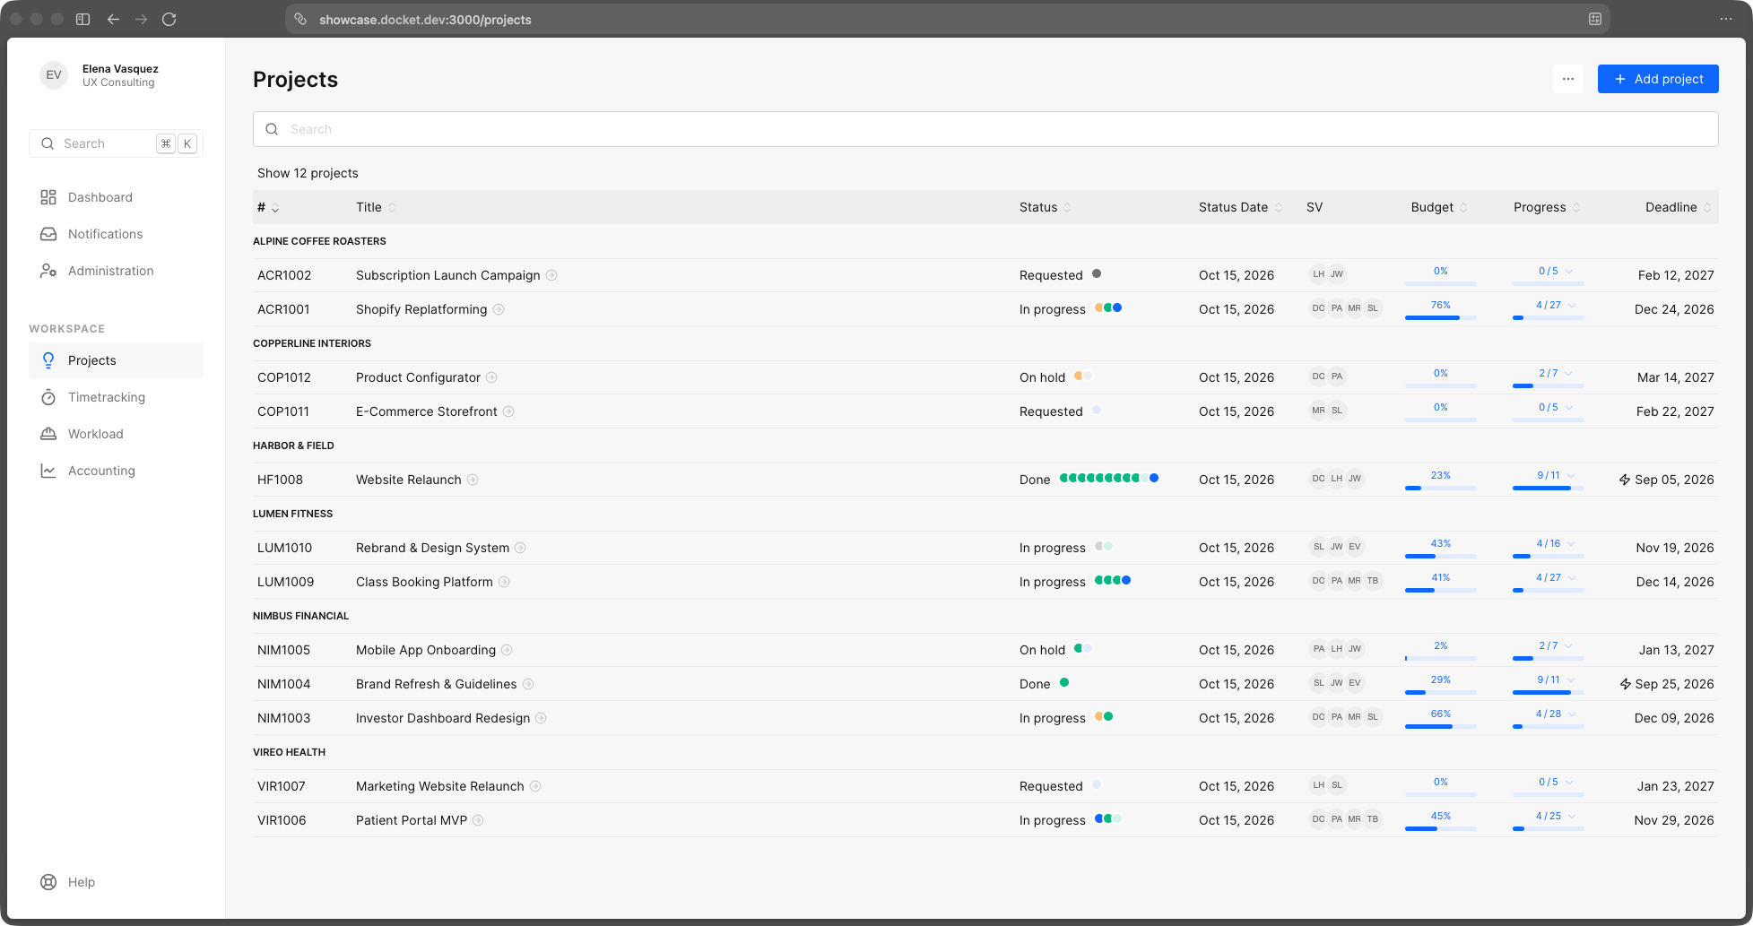The height and width of the screenshot is (926, 1753).
Task: Reload the page in browser toolbar
Action: tap(169, 19)
